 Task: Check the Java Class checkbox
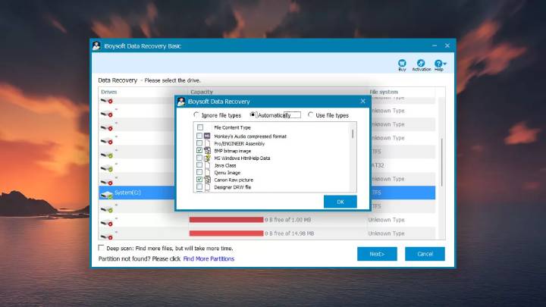pyautogui.click(x=199, y=165)
